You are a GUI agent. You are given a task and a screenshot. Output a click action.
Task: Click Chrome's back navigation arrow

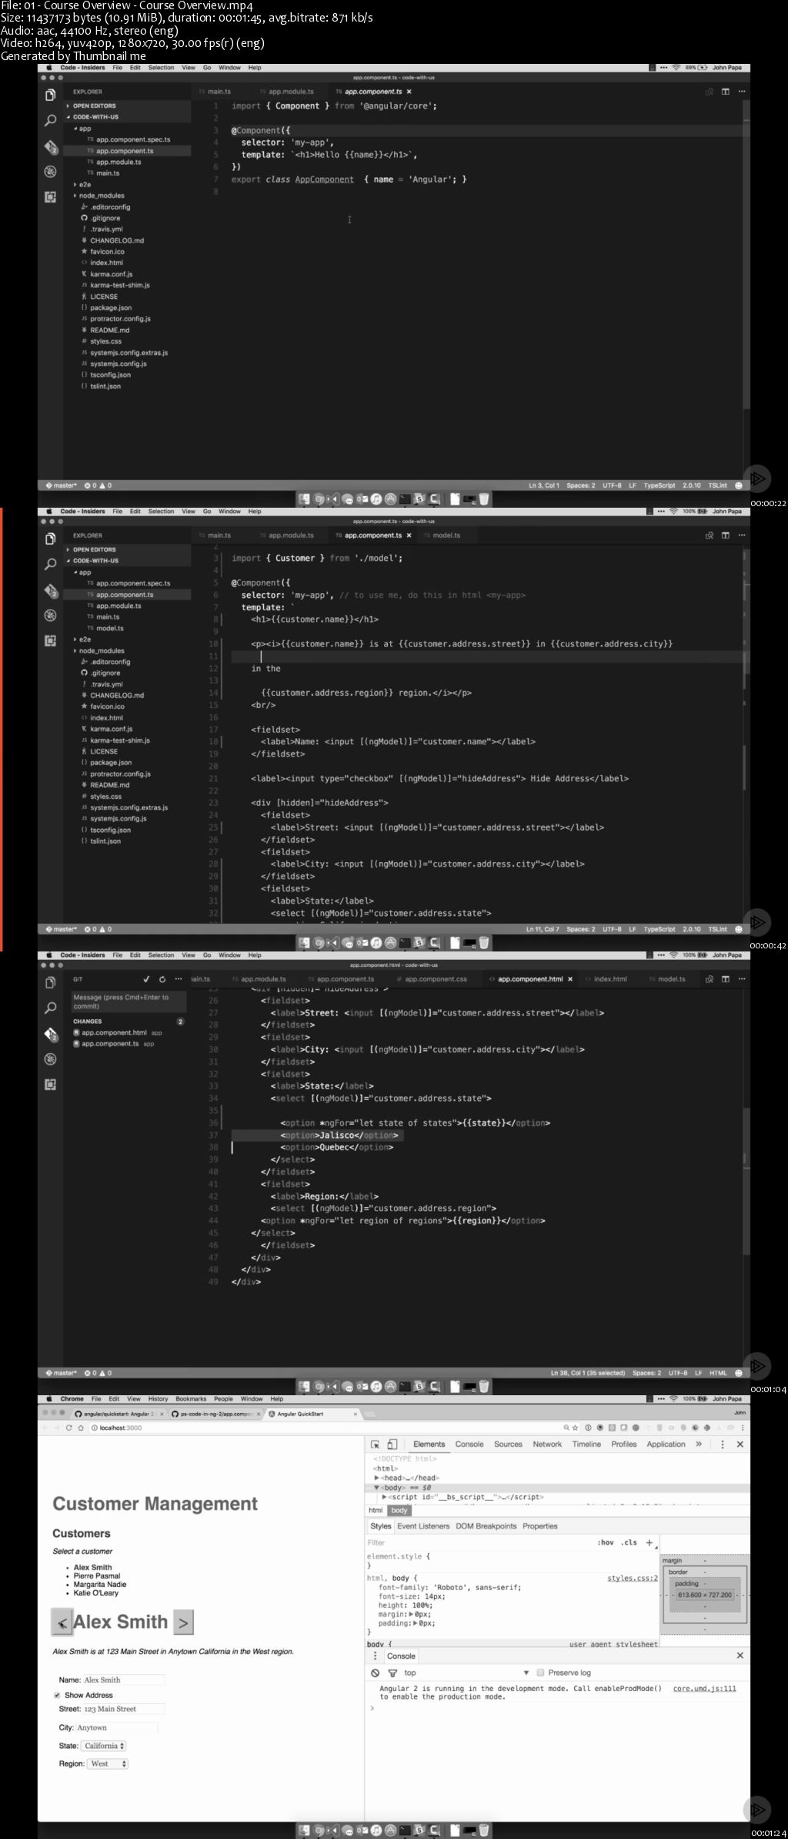pos(45,1428)
